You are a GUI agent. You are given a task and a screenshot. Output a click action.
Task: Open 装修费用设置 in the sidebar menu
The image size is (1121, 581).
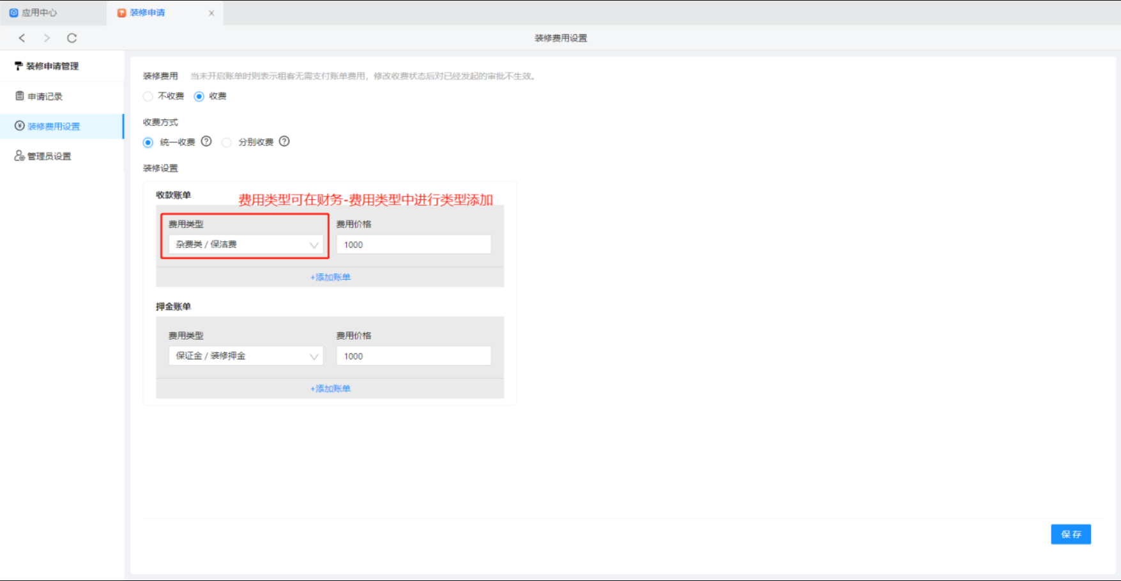54,126
